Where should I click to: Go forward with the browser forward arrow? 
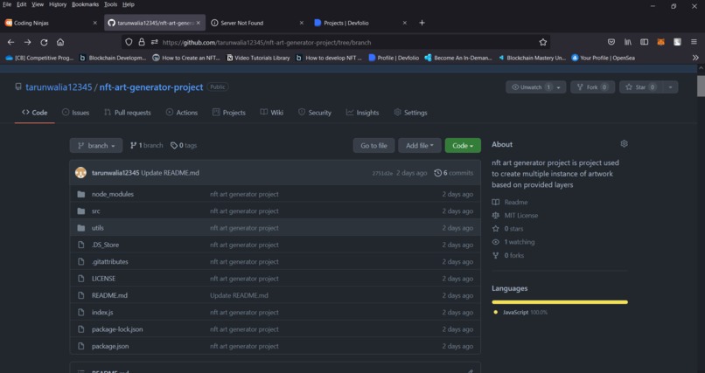[27, 42]
